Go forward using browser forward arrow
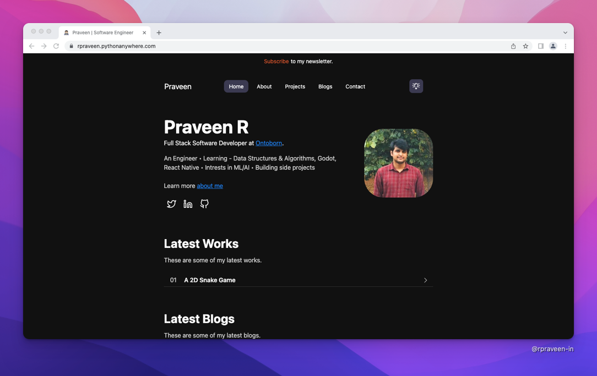Viewport: 597px width, 376px height. 44,46
